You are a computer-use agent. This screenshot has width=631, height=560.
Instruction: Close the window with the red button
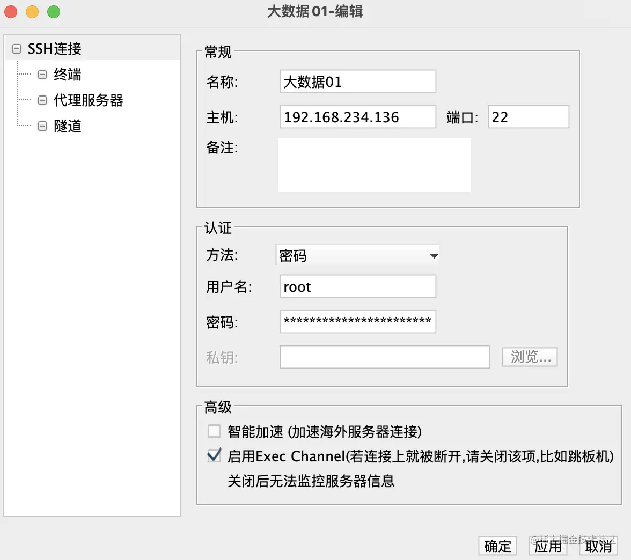[x=11, y=12]
